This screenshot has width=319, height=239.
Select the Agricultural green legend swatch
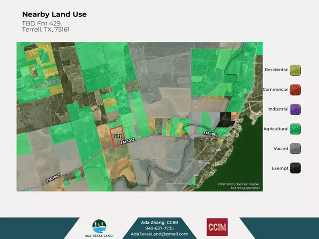pos(296,129)
